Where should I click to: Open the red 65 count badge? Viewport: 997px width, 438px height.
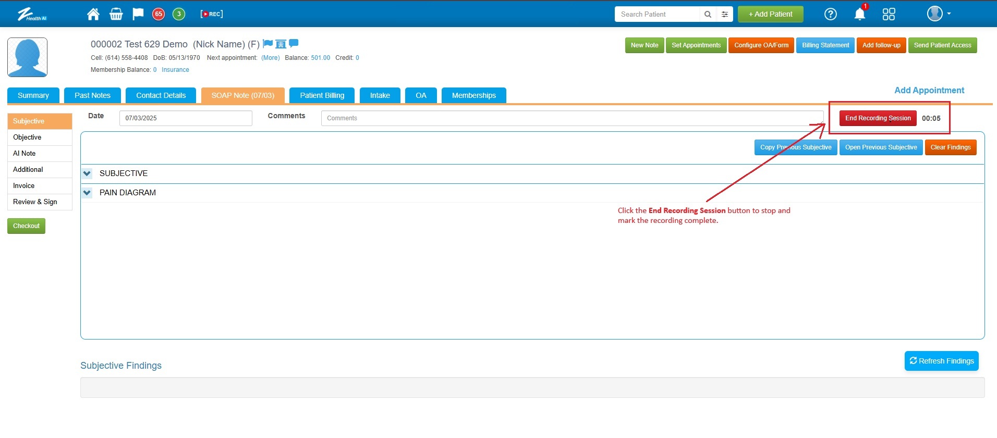(159, 14)
